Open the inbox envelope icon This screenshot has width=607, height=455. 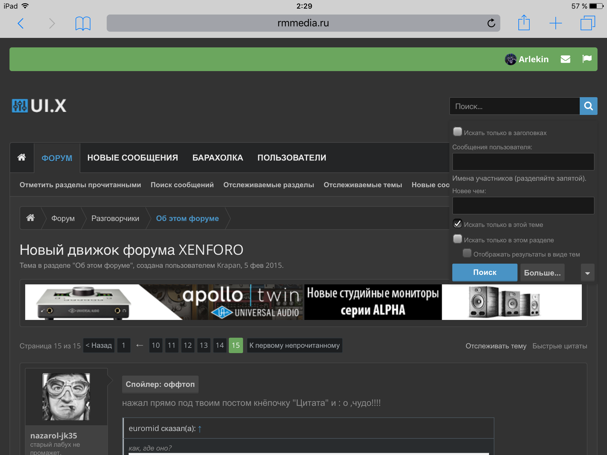coord(565,59)
